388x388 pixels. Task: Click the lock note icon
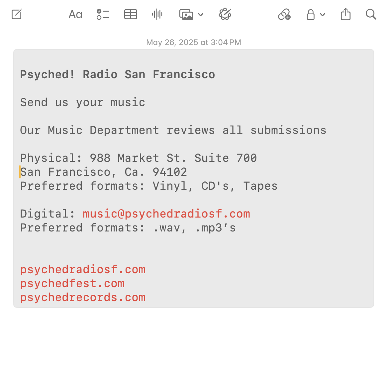(x=311, y=15)
